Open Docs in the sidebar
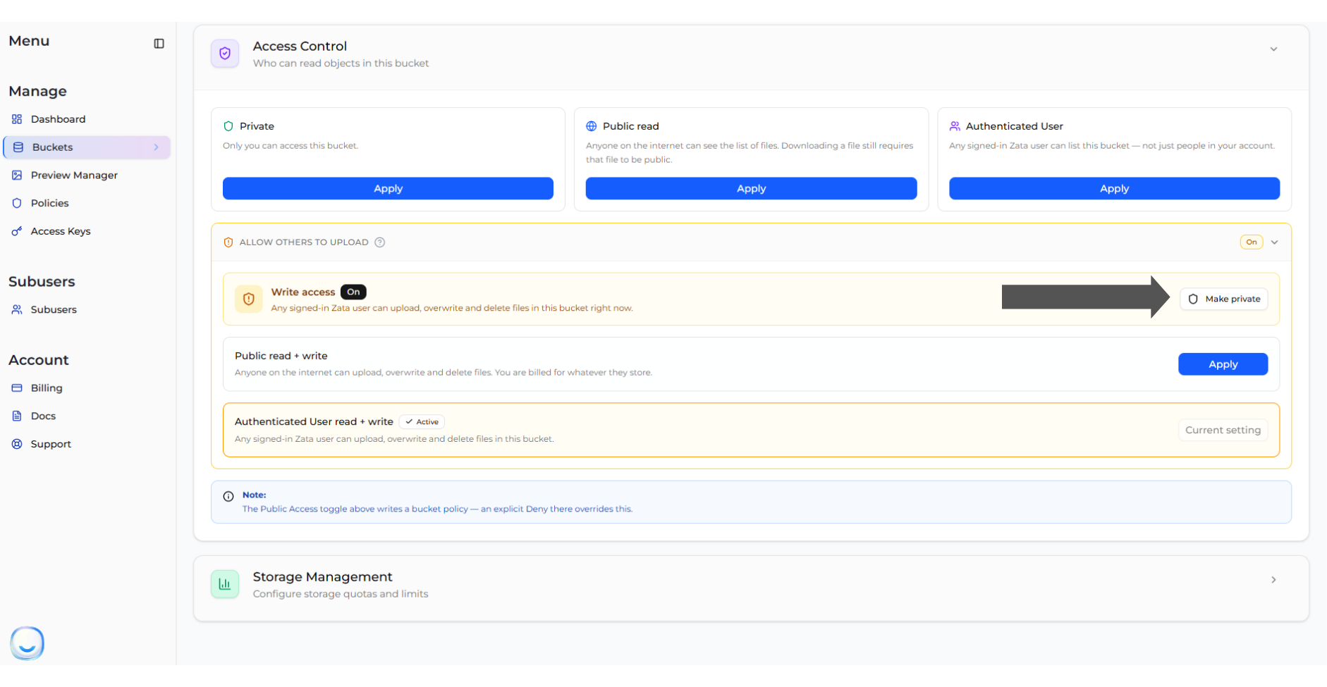The width and height of the screenshot is (1327, 687). (87, 416)
